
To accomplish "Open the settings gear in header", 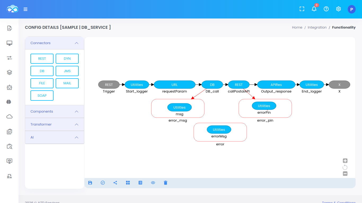I will pos(338,9).
